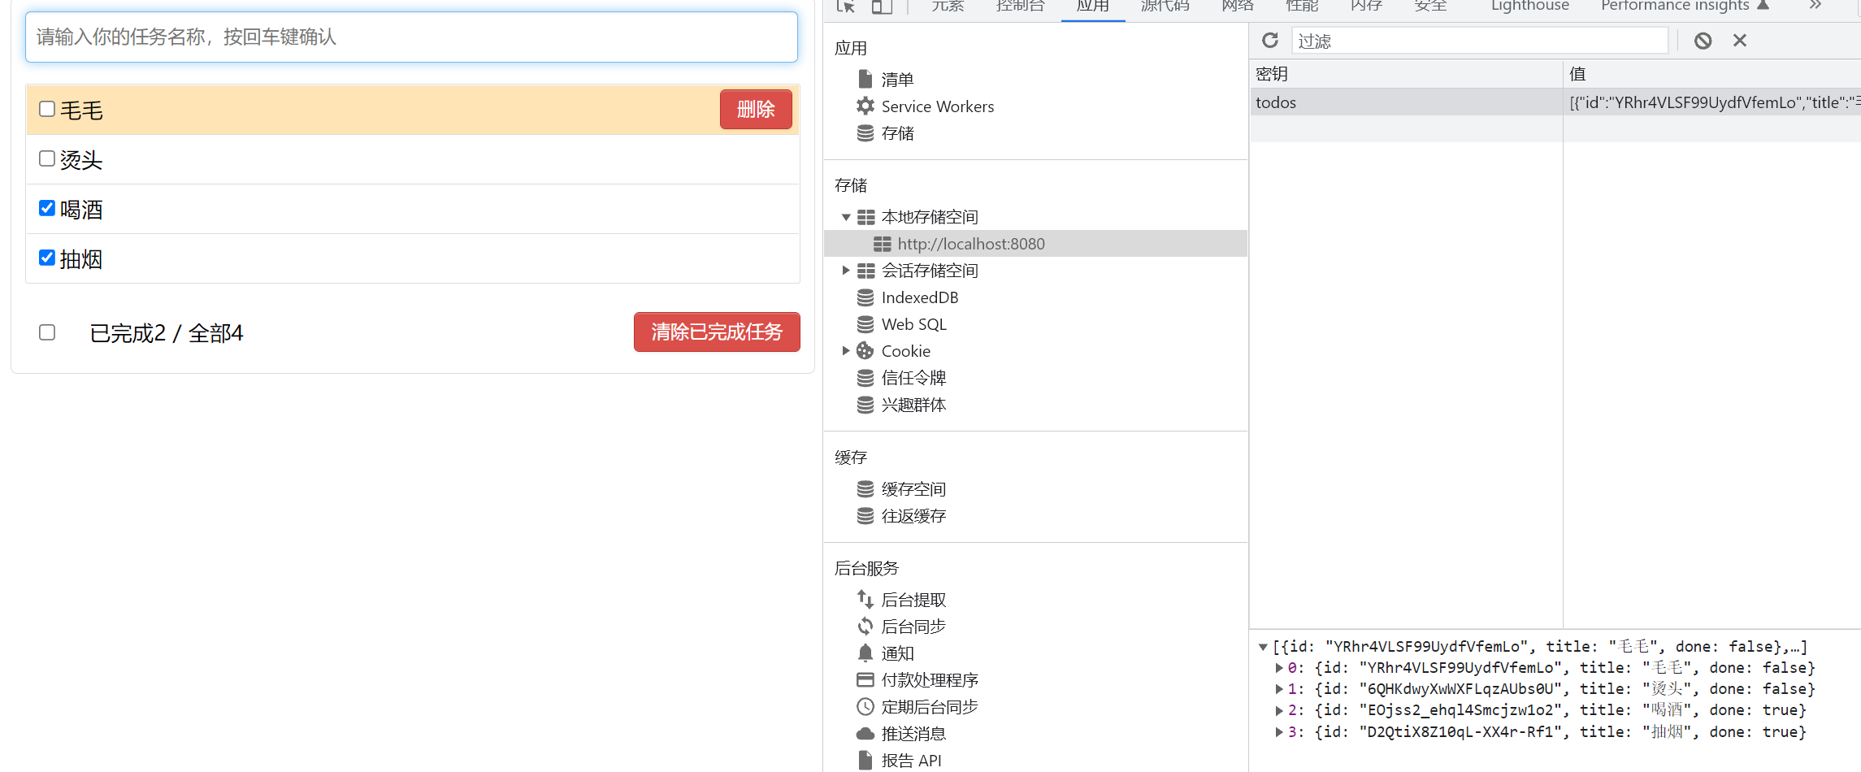Expand the 会话存储空间 tree node
Screen dimensions: 1861x772
846,271
